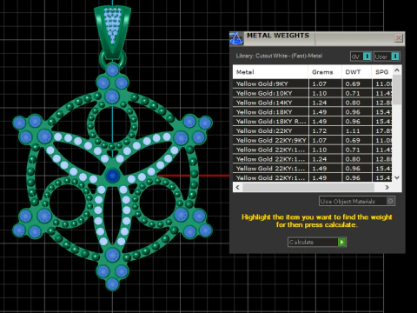Select the Yellow Gold:14KY row
Screen dimensions: 417x313
(313, 103)
